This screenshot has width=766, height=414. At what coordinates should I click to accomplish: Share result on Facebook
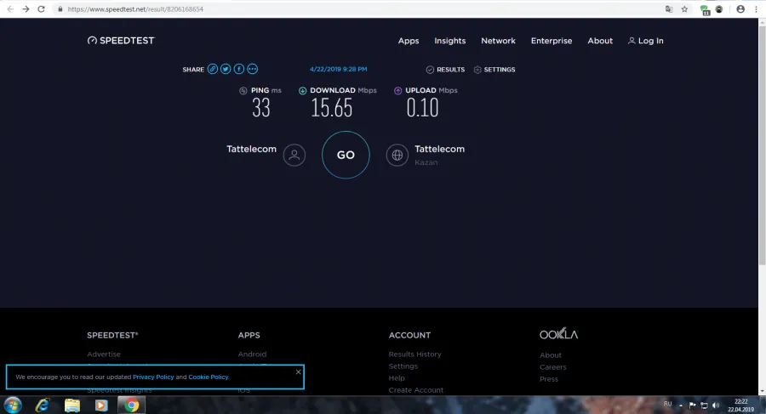(x=239, y=69)
